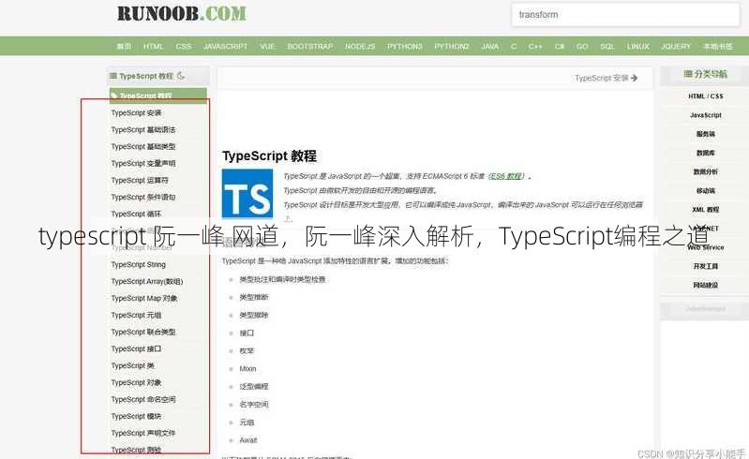Open TypeScript 基础类型 chapter
The height and width of the screenshot is (459, 749).
click(x=142, y=146)
